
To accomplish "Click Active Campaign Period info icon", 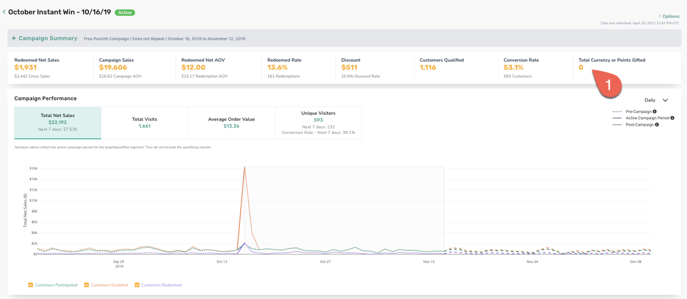I will coord(672,118).
